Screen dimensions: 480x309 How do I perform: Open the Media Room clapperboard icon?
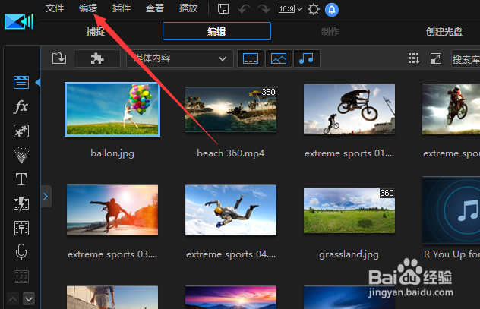[21, 82]
